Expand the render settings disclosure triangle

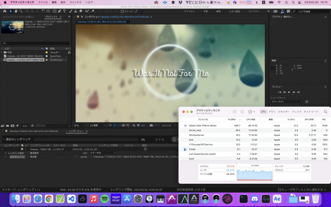(6, 153)
